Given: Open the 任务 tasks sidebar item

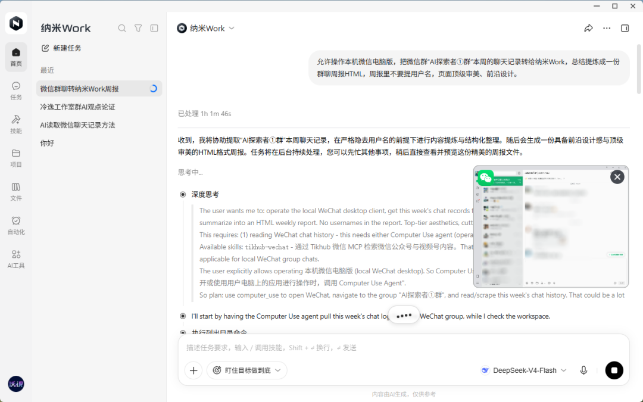Looking at the screenshot, I should pos(16,91).
